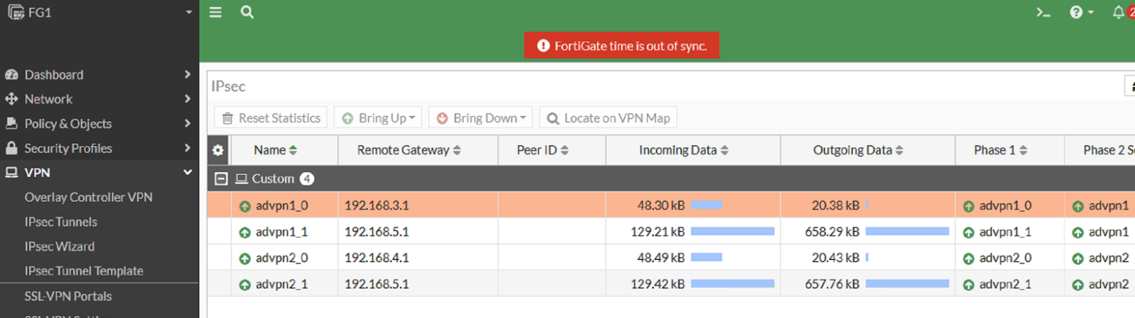Click Phase 1 up icon for advpn2_1

tap(968, 285)
